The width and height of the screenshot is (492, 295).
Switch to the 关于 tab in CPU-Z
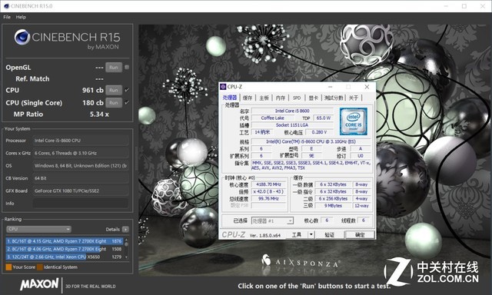354,98
